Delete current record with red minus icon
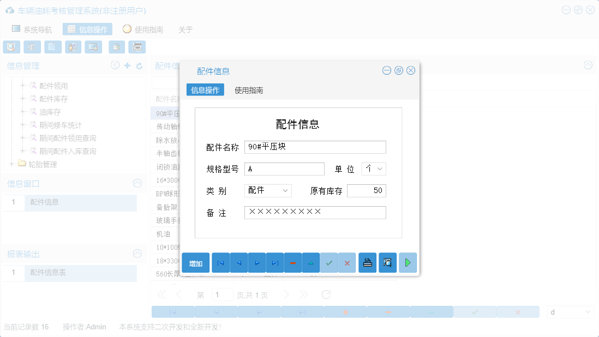The height and width of the screenshot is (337, 599). (x=292, y=262)
